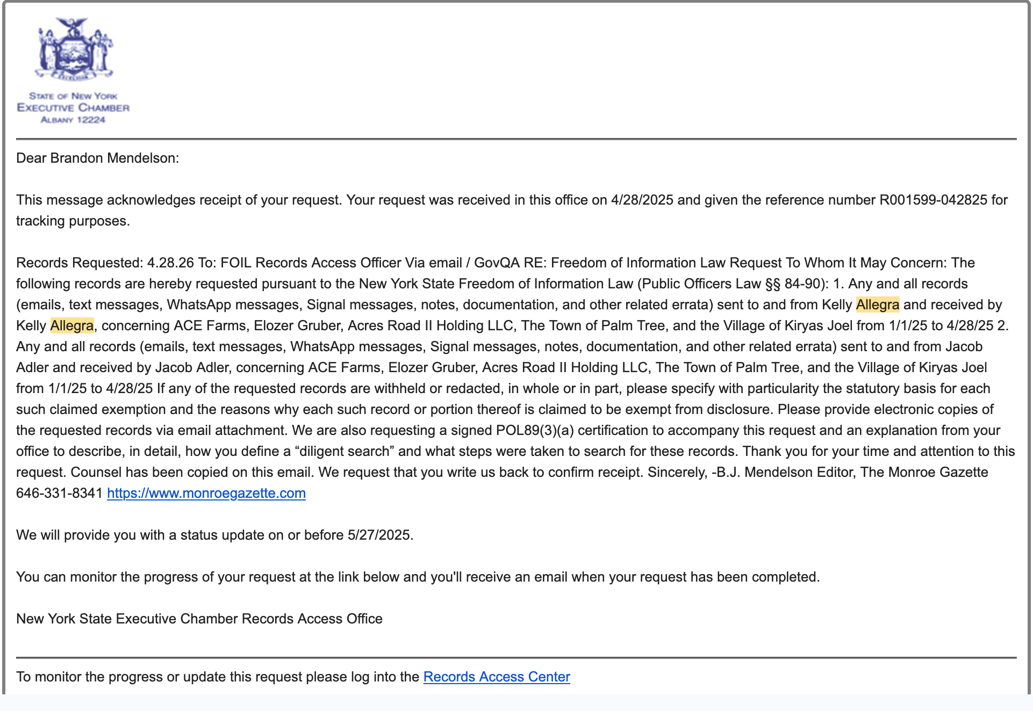Click the phone number 646-331-8341
This screenshot has height=711, width=1033.
point(59,493)
